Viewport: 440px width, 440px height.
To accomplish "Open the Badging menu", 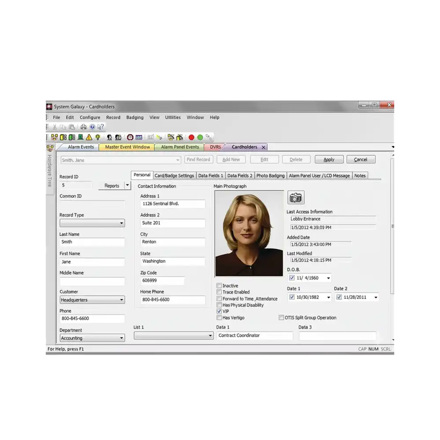I will coord(135,117).
